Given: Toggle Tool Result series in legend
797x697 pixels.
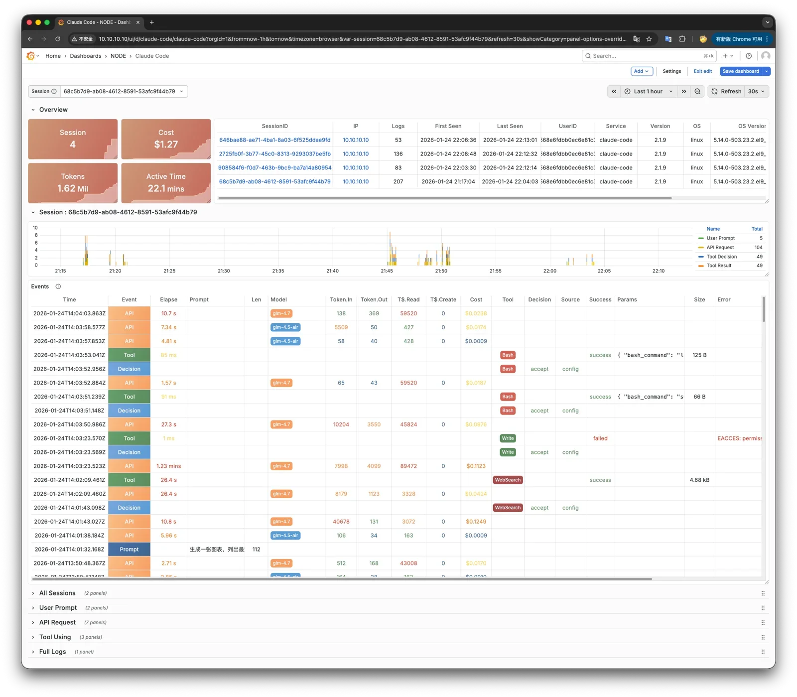Looking at the screenshot, I should 719,266.
